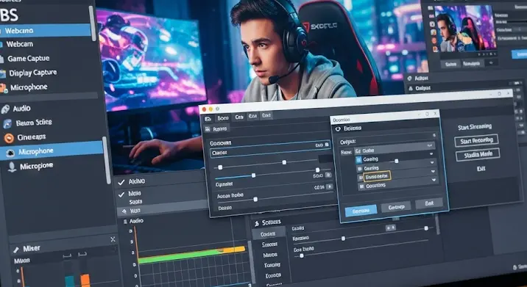Click the microphone icon on bottom list entry
The width and height of the screenshot is (527, 287).
[x=12, y=167]
